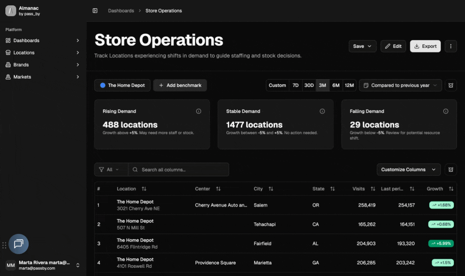Click the alarm alert icon beside the comparison selector
The width and height of the screenshot is (465, 276).
tap(450, 85)
